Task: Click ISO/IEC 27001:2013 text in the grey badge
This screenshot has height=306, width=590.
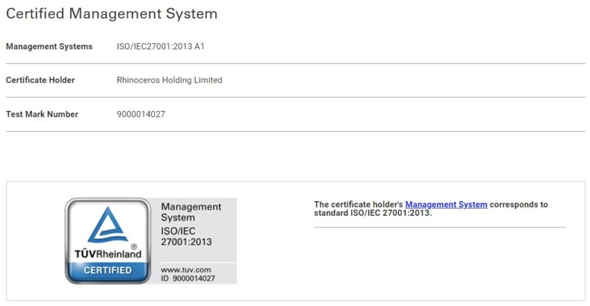Action: click(x=186, y=237)
